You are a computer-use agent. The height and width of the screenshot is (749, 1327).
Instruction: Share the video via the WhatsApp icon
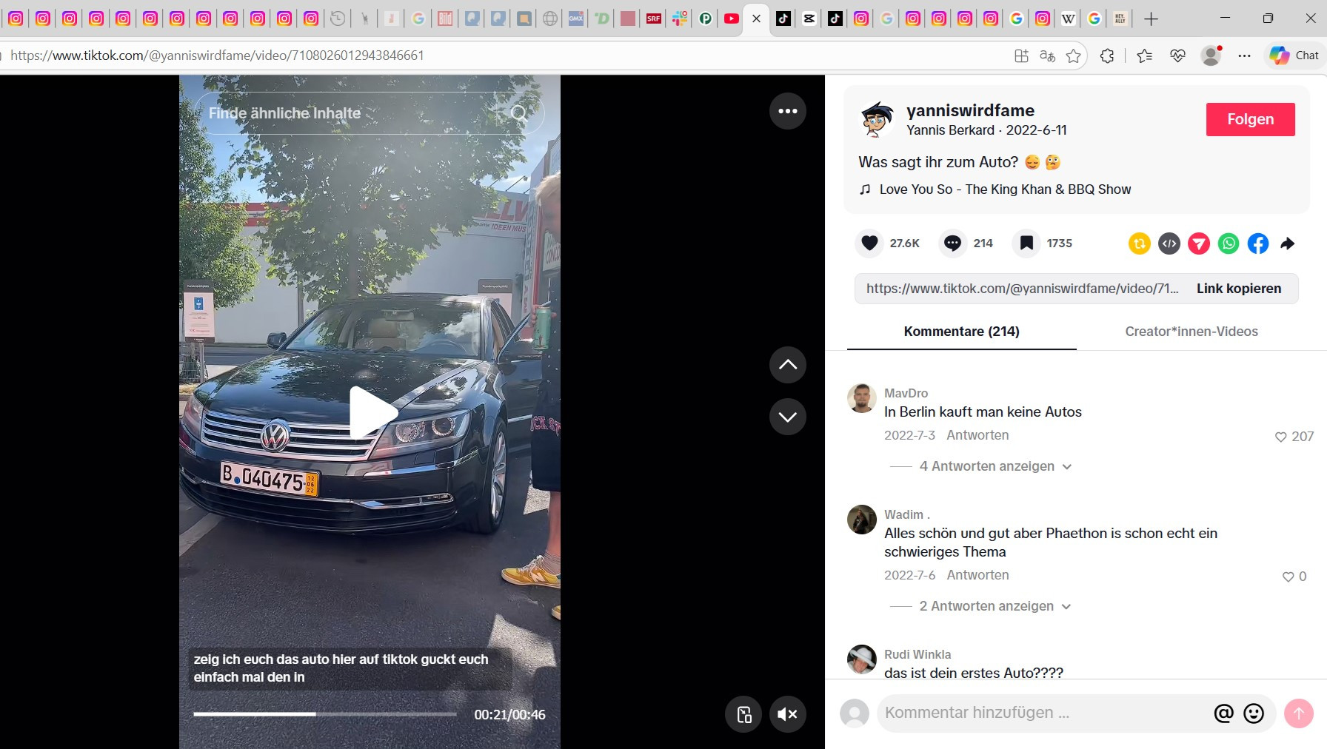click(1228, 243)
